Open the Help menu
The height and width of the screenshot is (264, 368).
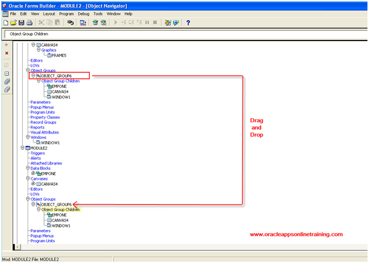(x=129, y=14)
